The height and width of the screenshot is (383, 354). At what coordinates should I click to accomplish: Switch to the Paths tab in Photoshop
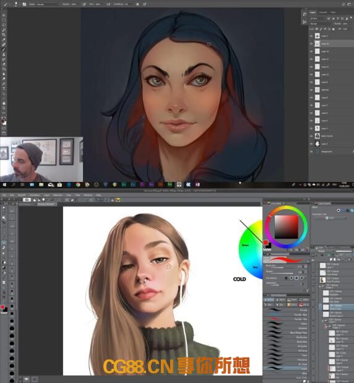pos(333,12)
